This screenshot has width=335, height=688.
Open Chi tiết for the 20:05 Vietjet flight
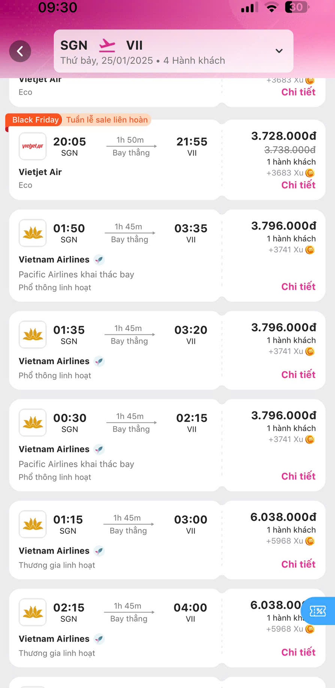(x=298, y=185)
